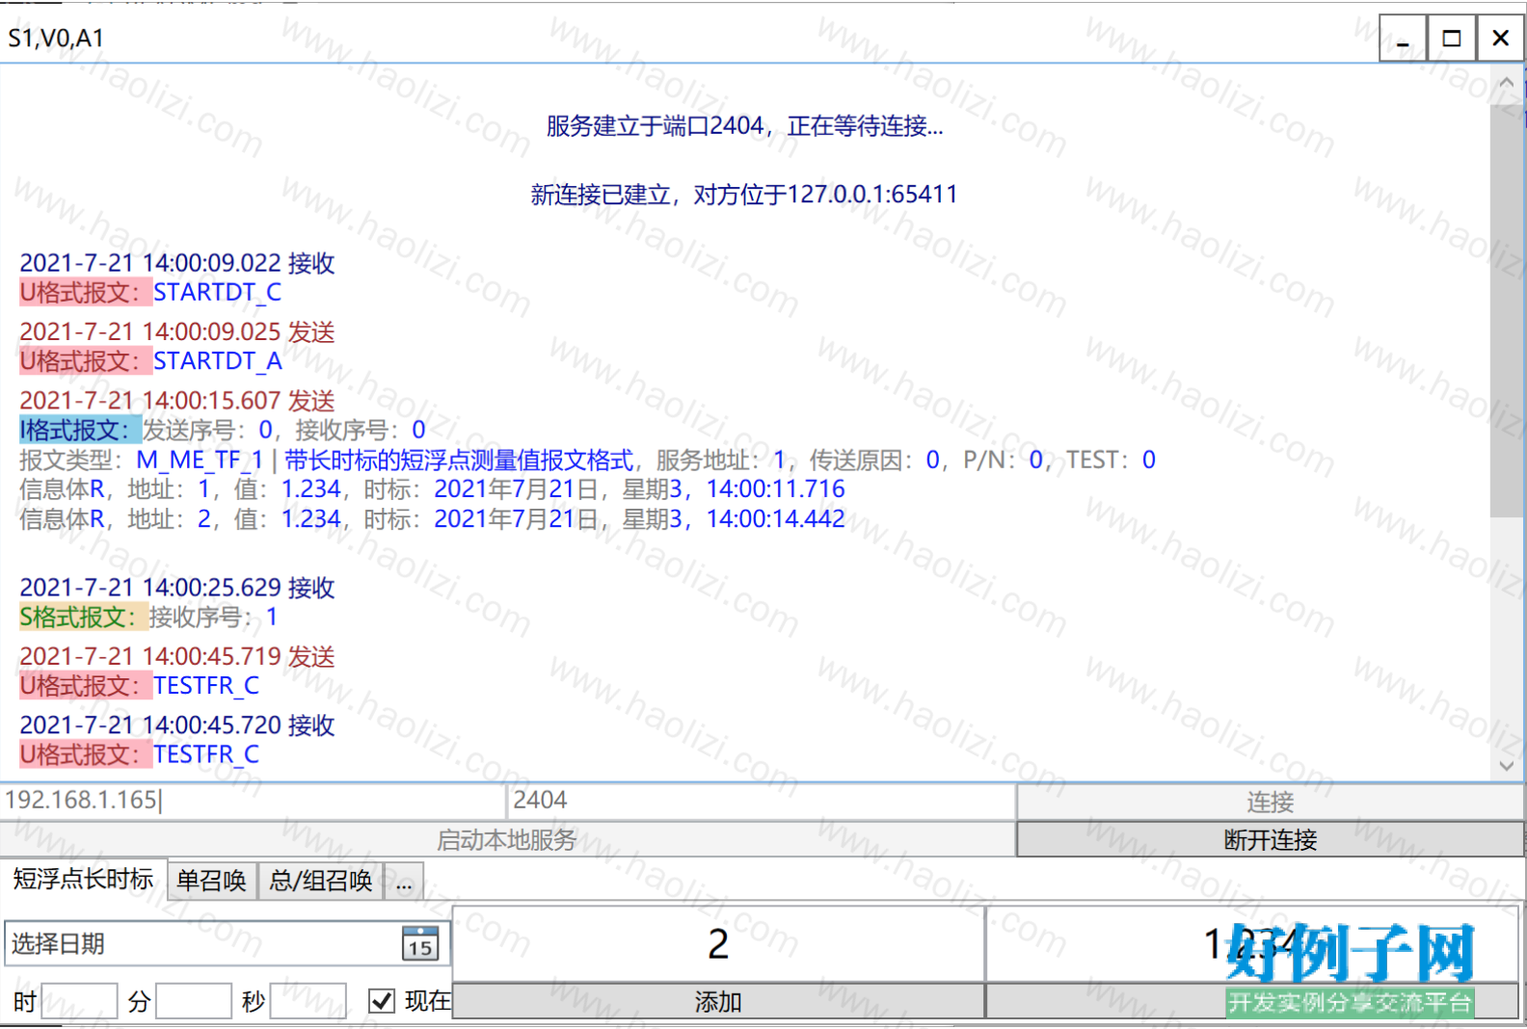Click the 连接 button
Image resolution: width=1527 pixels, height=1029 pixels.
[1270, 802]
